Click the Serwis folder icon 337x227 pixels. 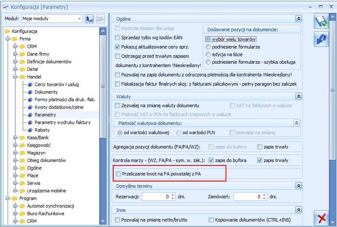22,183
